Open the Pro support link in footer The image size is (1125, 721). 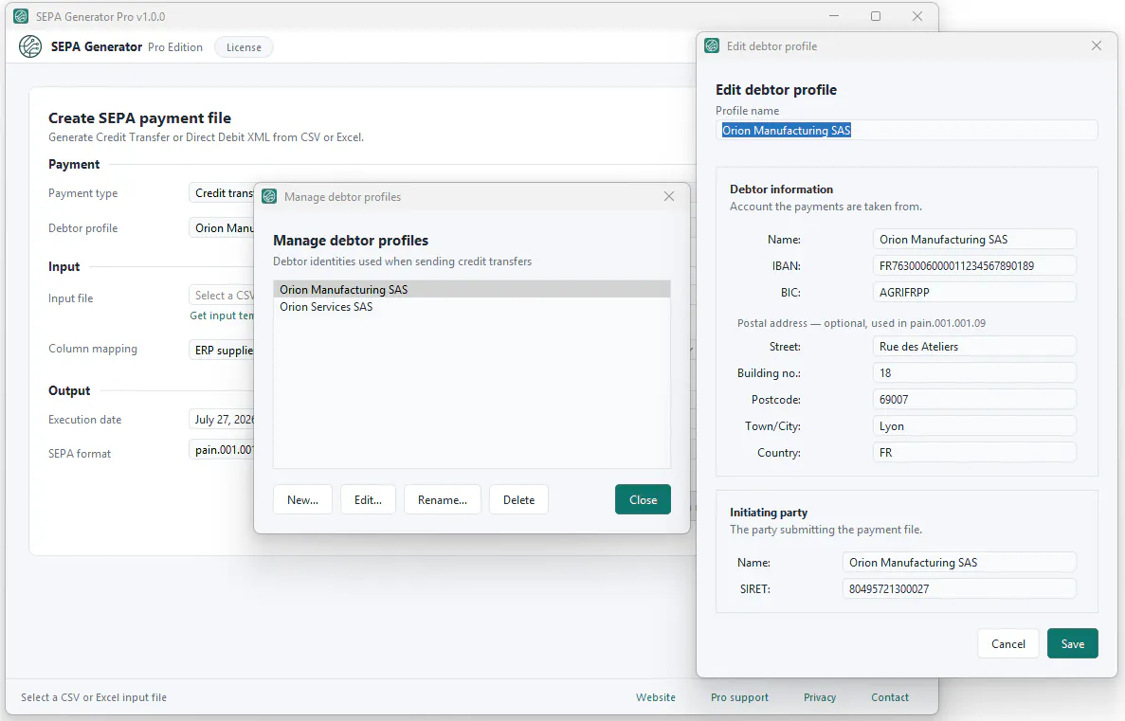739,697
